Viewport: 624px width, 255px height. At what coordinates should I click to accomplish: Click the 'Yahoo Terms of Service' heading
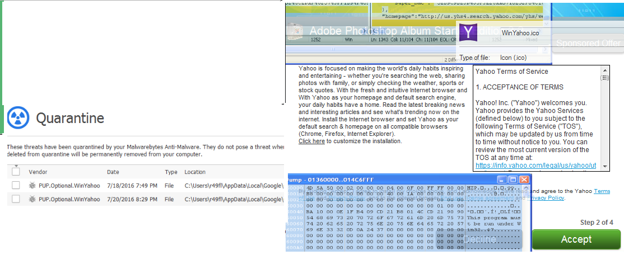tap(512, 72)
